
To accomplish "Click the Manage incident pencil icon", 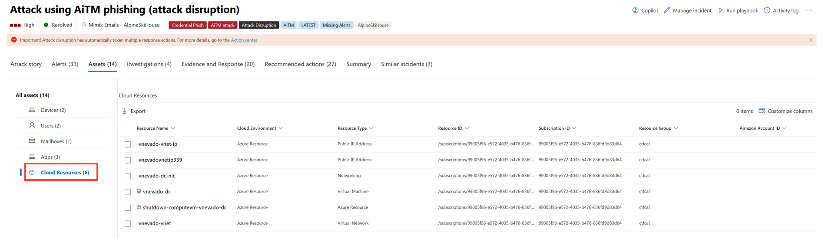I will tap(667, 10).
